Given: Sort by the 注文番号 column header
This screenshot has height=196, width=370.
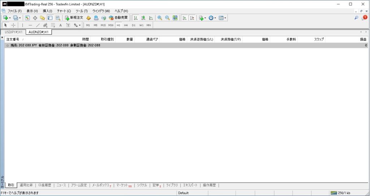Looking at the screenshot, I should pos(13,39).
